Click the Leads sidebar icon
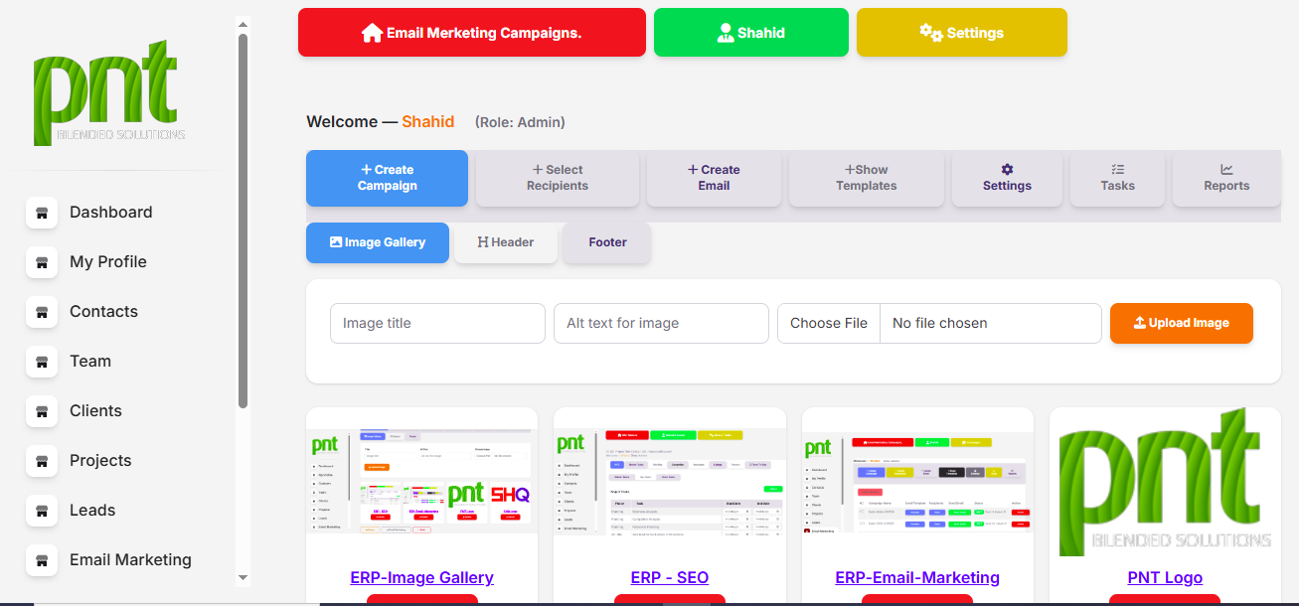Image resolution: width=1299 pixels, height=606 pixels. tap(42, 511)
